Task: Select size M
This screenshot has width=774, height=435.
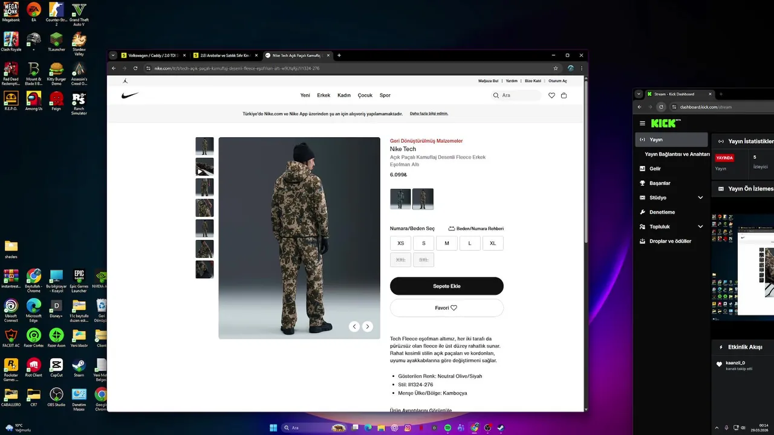Action: coord(447,243)
